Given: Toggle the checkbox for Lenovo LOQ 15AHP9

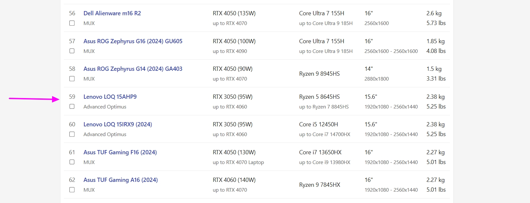Looking at the screenshot, I should pyautogui.click(x=72, y=107).
